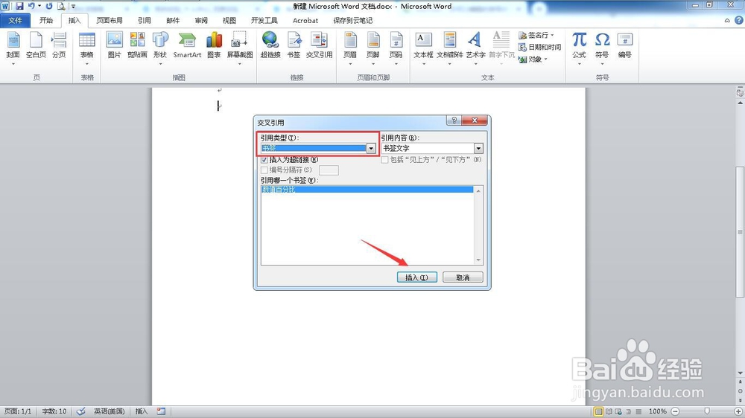Switch to the Review (审阅) tab
Viewport: 745px width, 418px height.
pyautogui.click(x=201, y=20)
